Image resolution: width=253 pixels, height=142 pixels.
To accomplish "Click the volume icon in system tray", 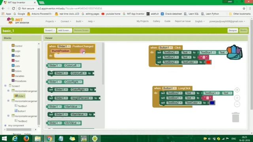I will [210, 138].
